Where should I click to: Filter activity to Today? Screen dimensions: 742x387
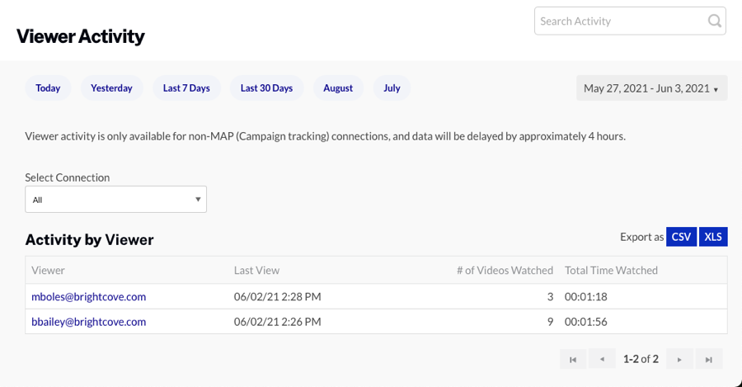(48, 88)
